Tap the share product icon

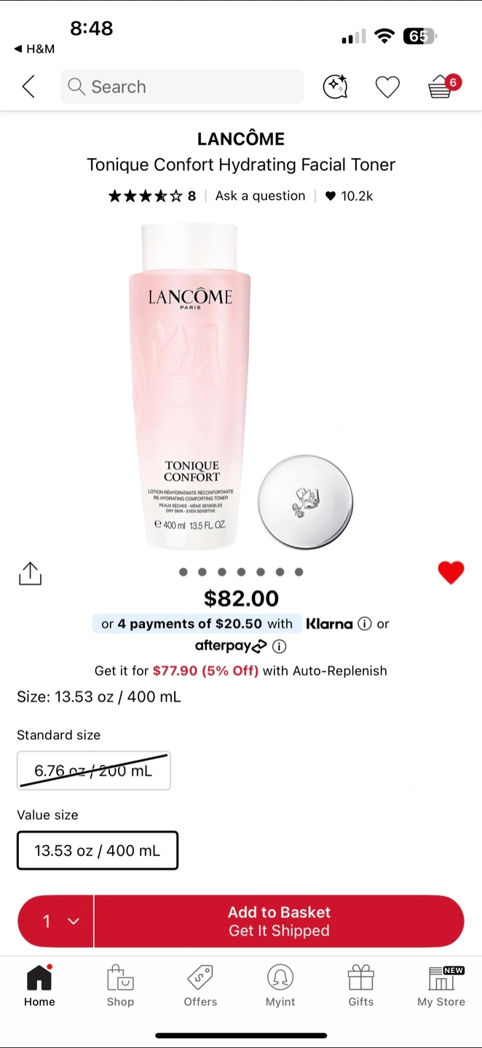click(30, 573)
